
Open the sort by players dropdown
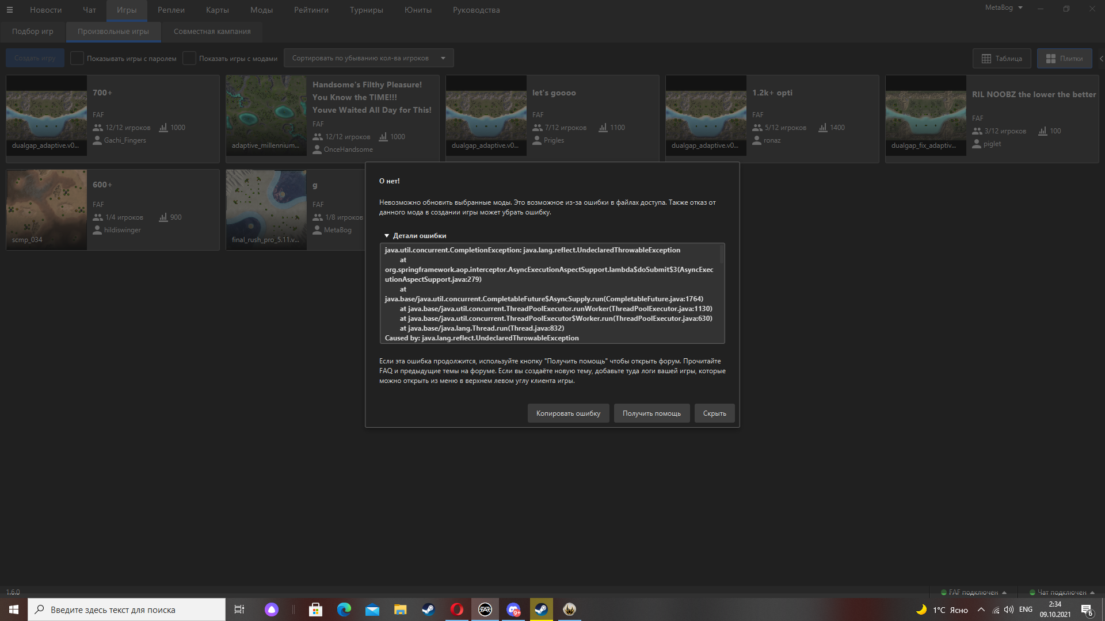click(x=368, y=58)
